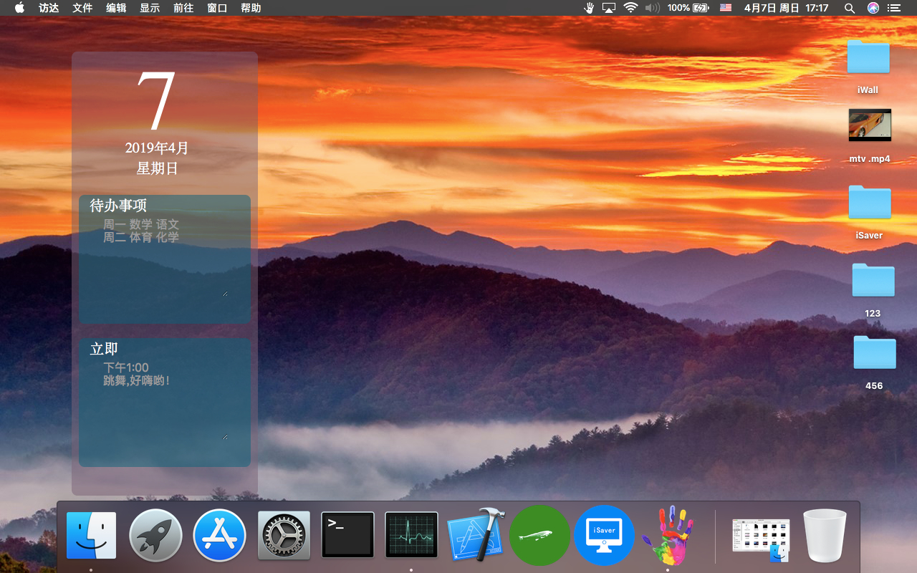
Task: Launch Launchpad from the Dock
Action: point(155,535)
